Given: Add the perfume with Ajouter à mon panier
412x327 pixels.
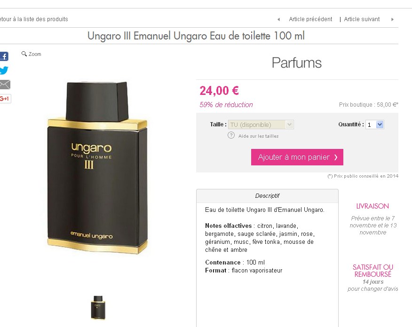Looking at the screenshot, I should point(297,157).
